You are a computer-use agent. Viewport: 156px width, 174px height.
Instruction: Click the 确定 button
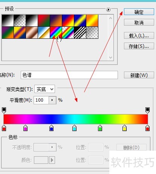pyautogui.click(x=139, y=12)
